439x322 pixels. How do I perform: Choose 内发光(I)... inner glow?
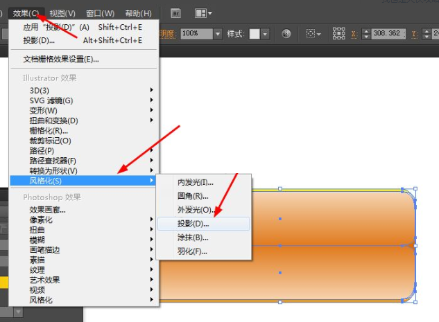click(x=203, y=182)
